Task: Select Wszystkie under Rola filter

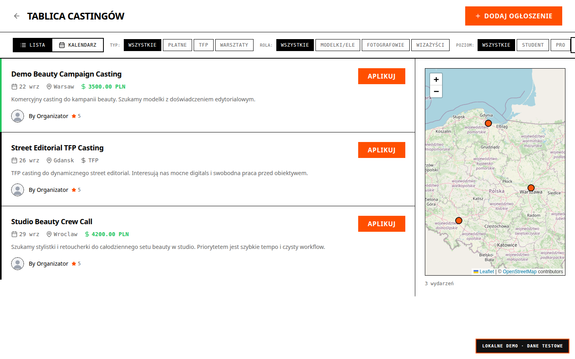Action: point(295,45)
